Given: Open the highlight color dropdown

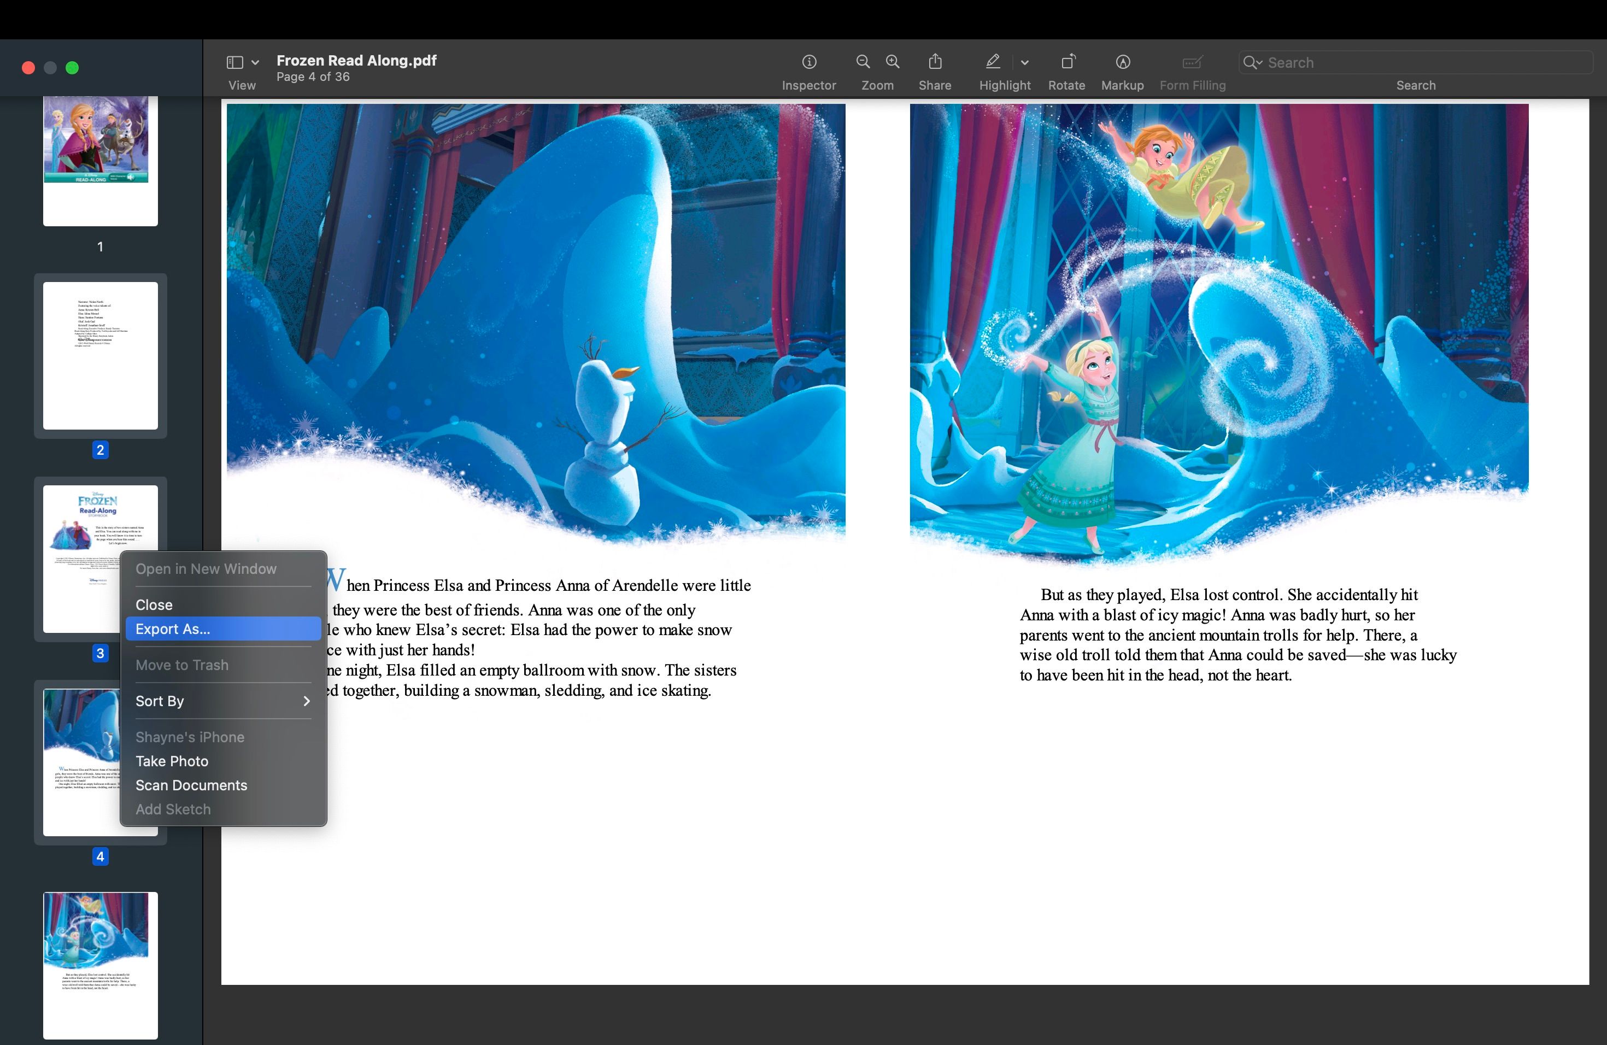Looking at the screenshot, I should (x=1024, y=62).
